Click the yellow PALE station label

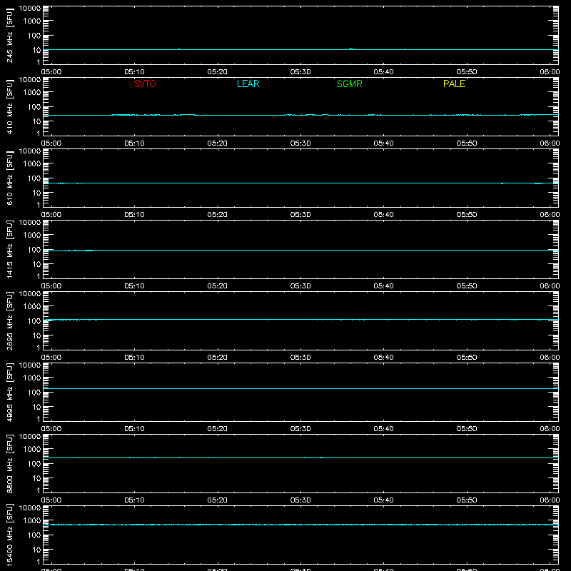click(454, 84)
